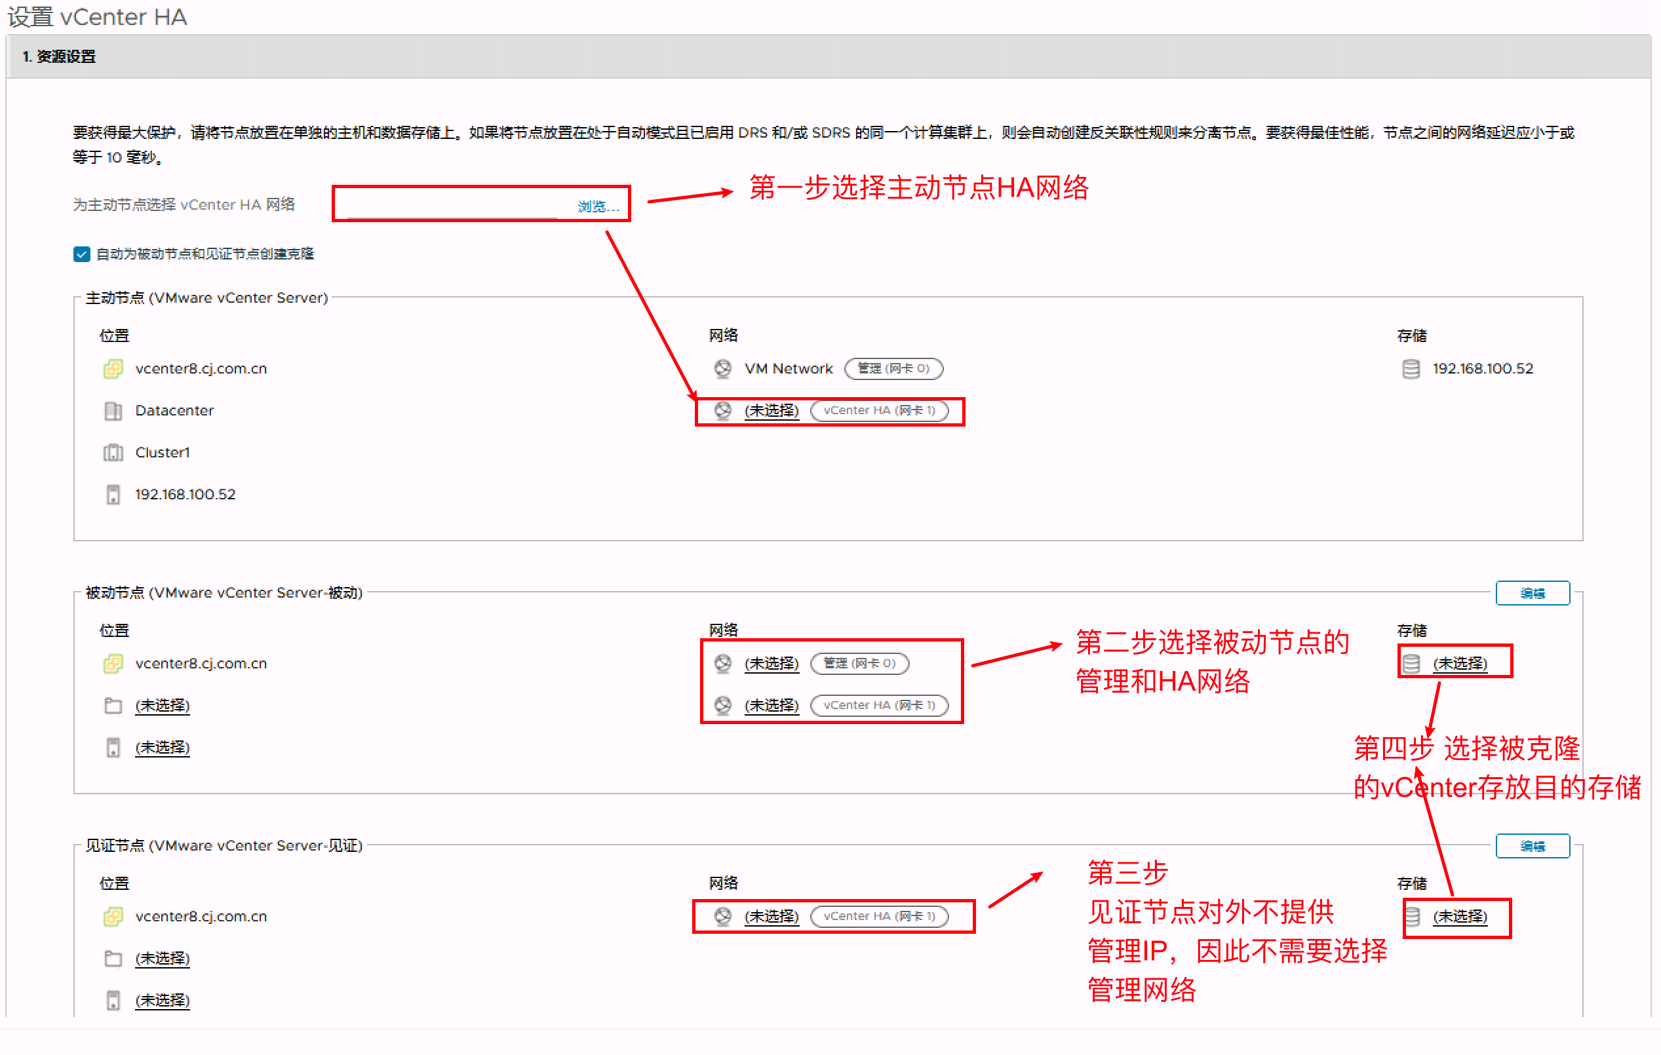1661x1055 pixels.
Task: Click the vCenter icon in the active node location
Action: click(x=113, y=369)
